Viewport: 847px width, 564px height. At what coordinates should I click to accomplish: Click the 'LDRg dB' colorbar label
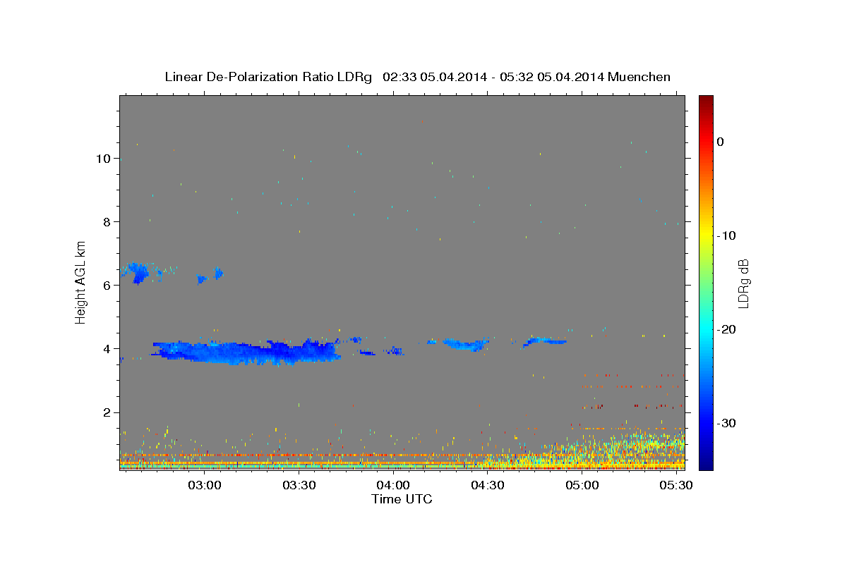(743, 283)
